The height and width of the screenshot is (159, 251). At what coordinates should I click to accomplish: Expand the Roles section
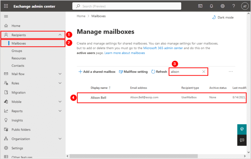(60, 83)
